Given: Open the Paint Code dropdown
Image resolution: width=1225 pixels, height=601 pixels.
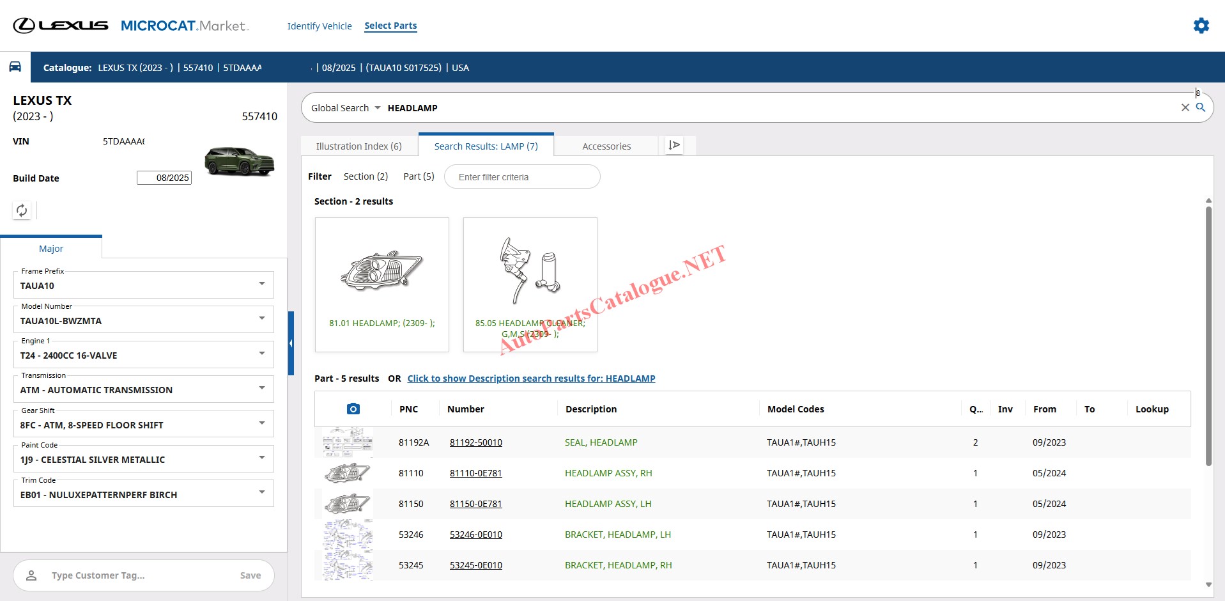Looking at the screenshot, I should [261, 458].
